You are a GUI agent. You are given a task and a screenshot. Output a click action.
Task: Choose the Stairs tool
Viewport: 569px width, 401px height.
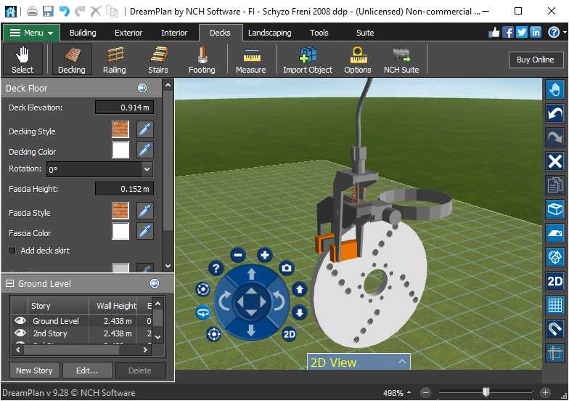157,60
